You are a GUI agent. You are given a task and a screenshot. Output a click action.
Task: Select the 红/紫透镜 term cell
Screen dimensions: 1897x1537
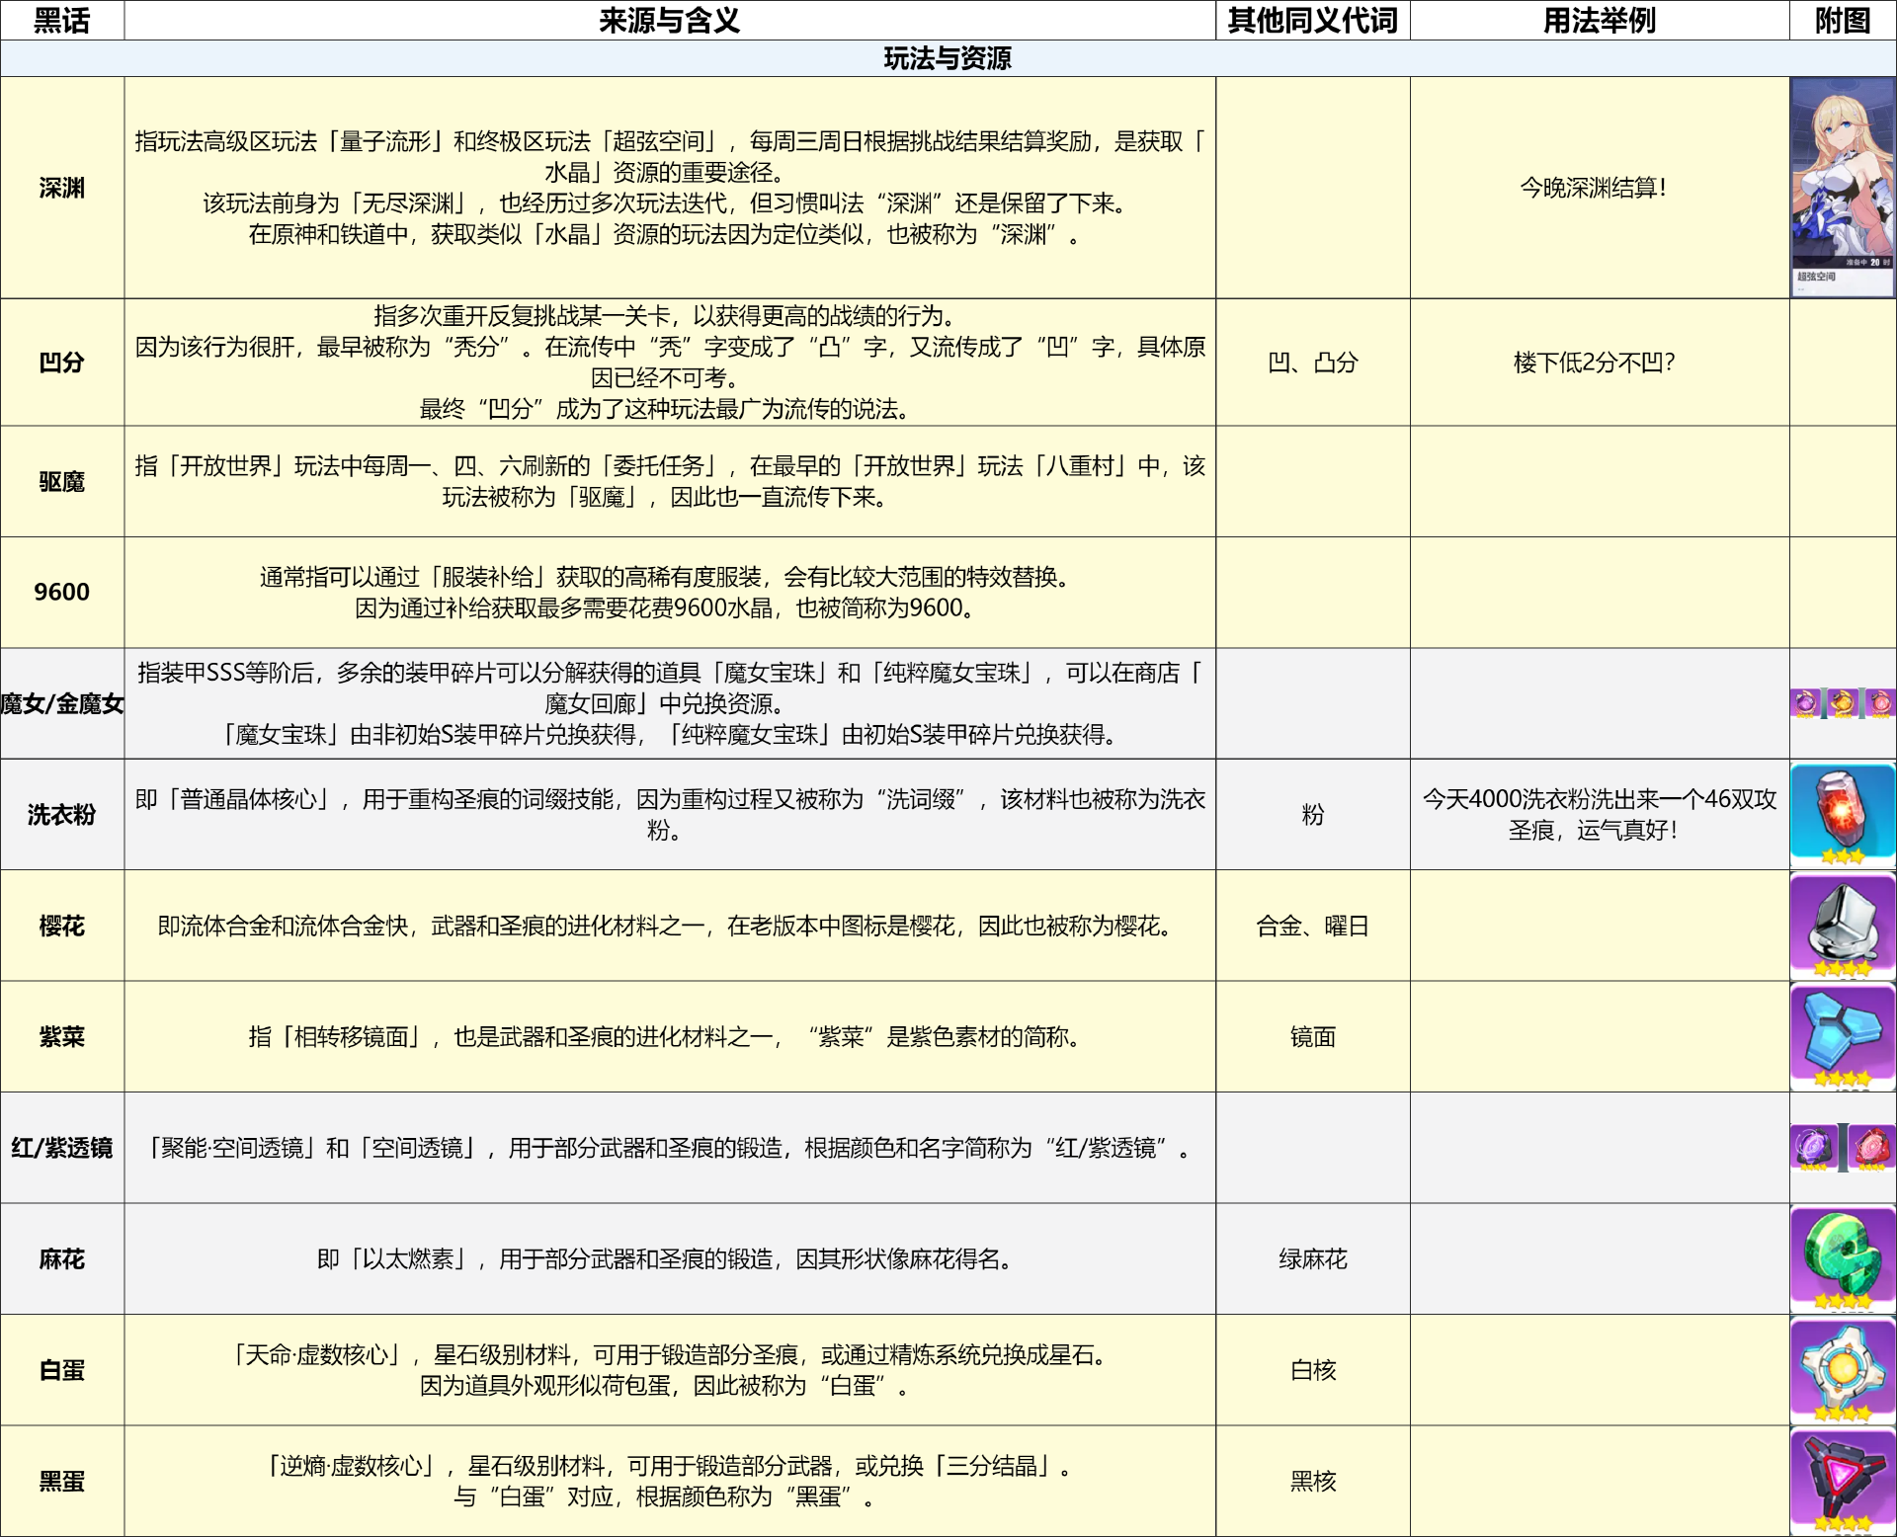[x=62, y=1148]
